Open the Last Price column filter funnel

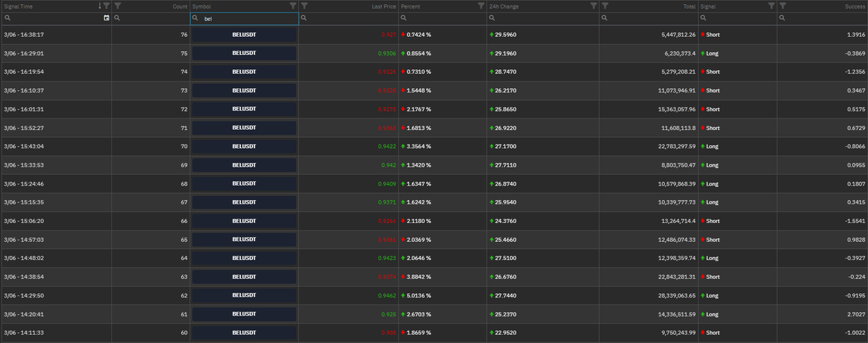pos(305,6)
